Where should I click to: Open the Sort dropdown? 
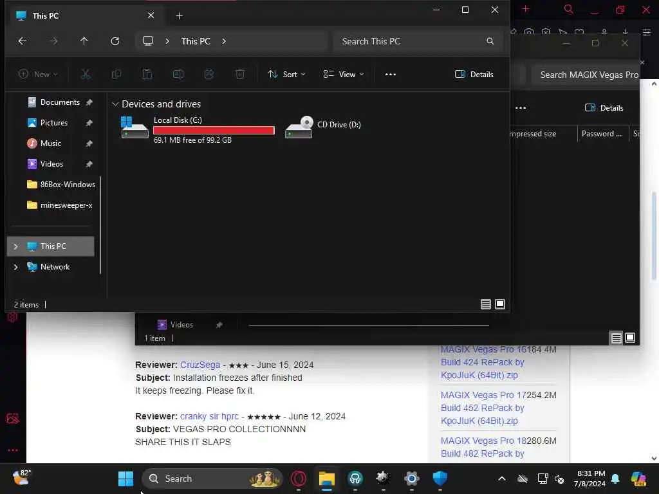pyautogui.click(x=286, y=75)
